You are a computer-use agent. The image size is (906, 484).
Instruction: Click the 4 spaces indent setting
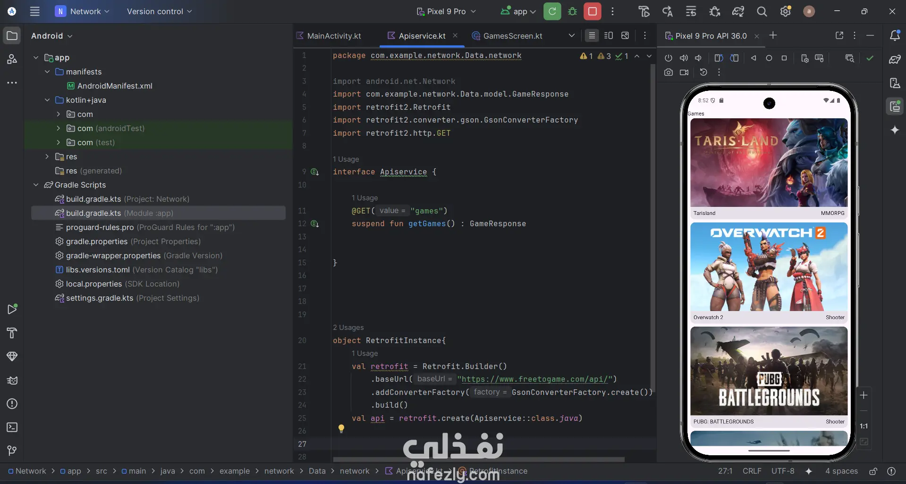click(841, 471)
